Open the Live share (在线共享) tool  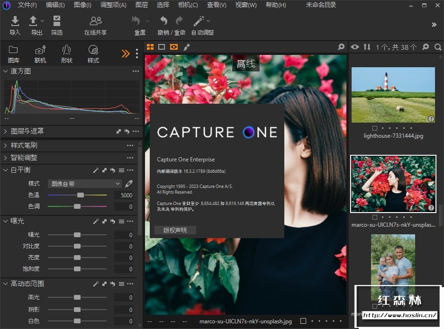[x=95, y=21]
